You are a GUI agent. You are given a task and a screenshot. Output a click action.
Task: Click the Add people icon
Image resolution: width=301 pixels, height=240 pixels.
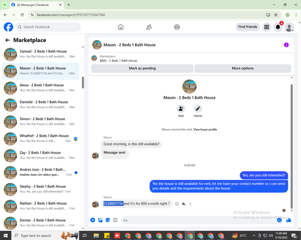click(181, 109)
